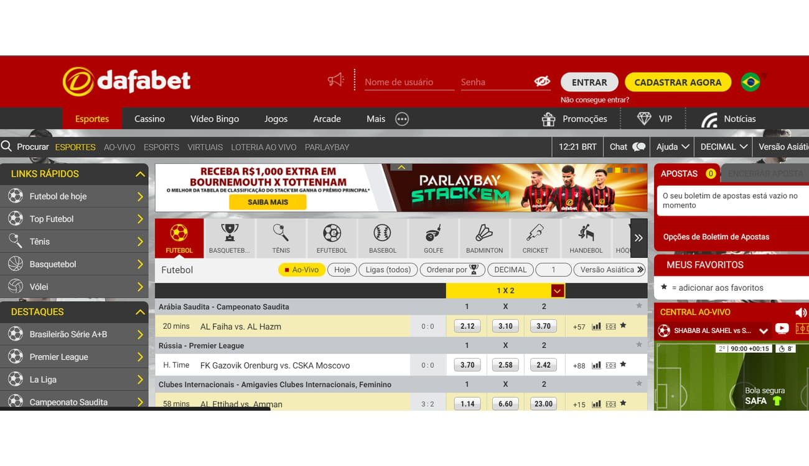Click the Procurar search icon

[x=7, y=147]
